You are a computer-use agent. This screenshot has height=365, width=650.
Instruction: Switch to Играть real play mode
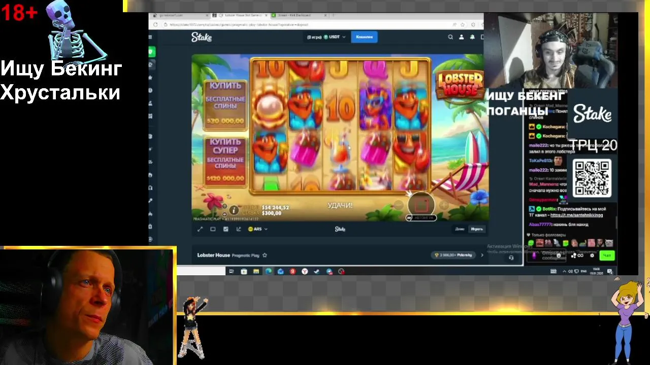coord(476,229)
